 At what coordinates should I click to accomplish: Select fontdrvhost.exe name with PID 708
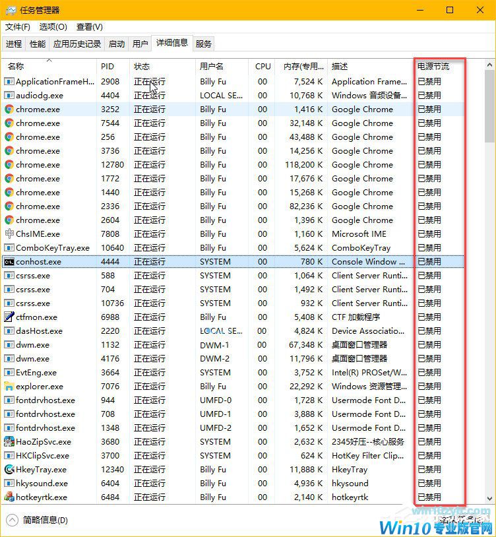[x=46, y=414]
